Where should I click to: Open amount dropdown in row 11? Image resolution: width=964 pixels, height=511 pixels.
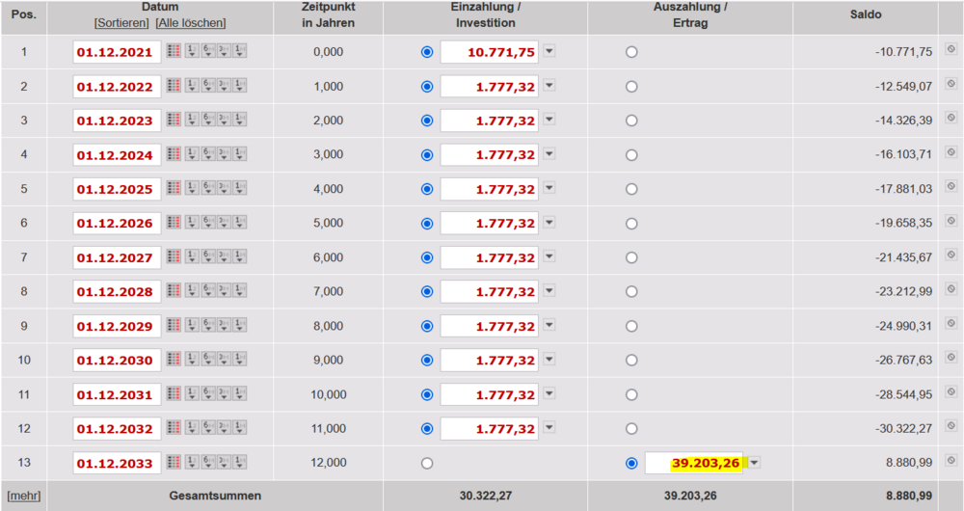[549, 393]
